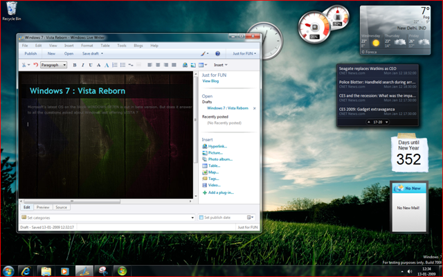Click the red undo arrow
The height and width of the screenshot is (277, 443).
click(x=35, y=65)
